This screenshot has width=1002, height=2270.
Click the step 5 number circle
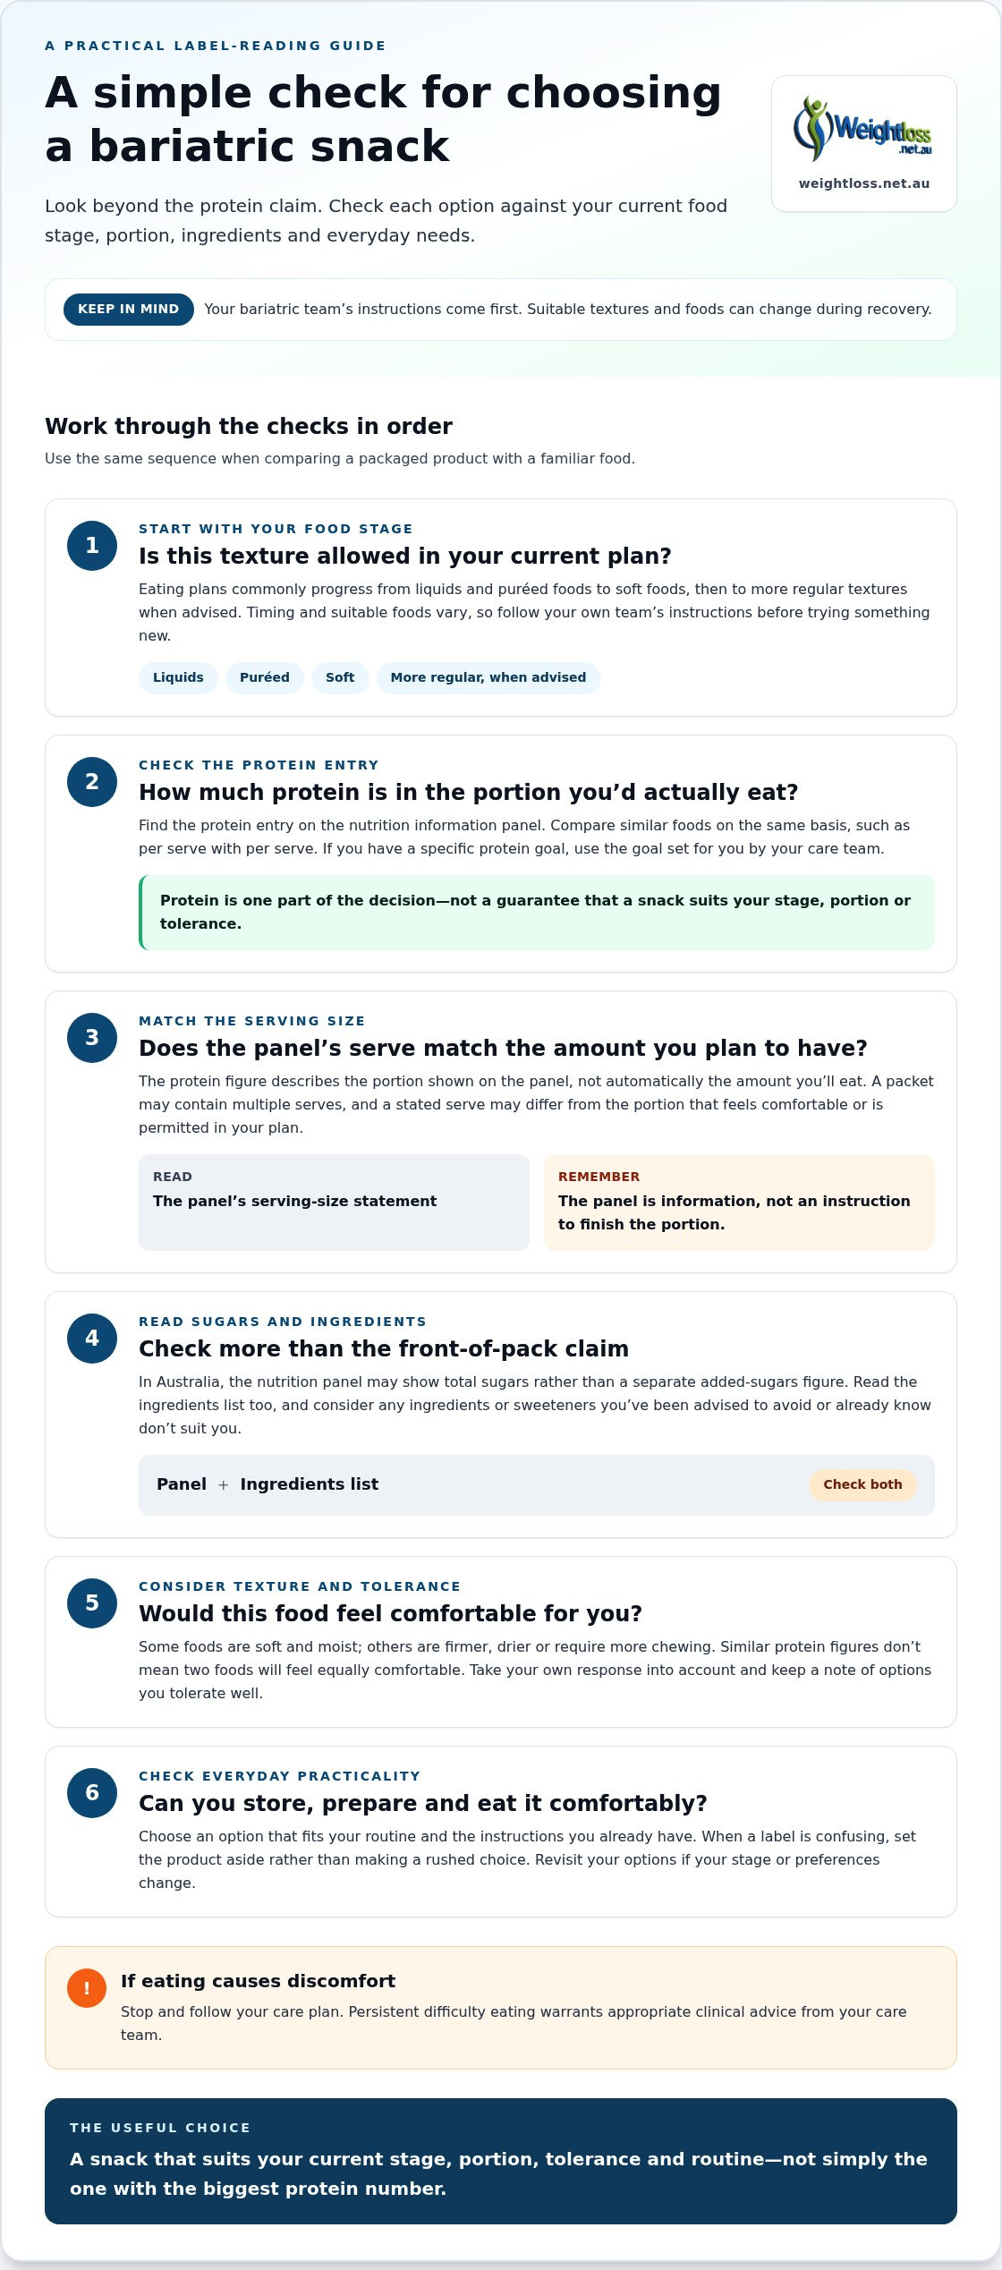(x=92, y=1603)
